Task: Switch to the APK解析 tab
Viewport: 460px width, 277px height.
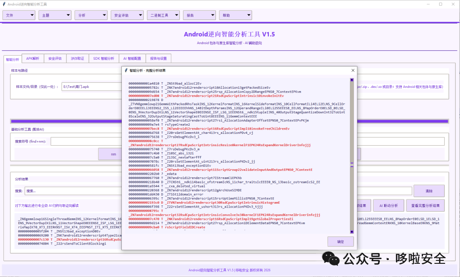Action: point(32,58)
